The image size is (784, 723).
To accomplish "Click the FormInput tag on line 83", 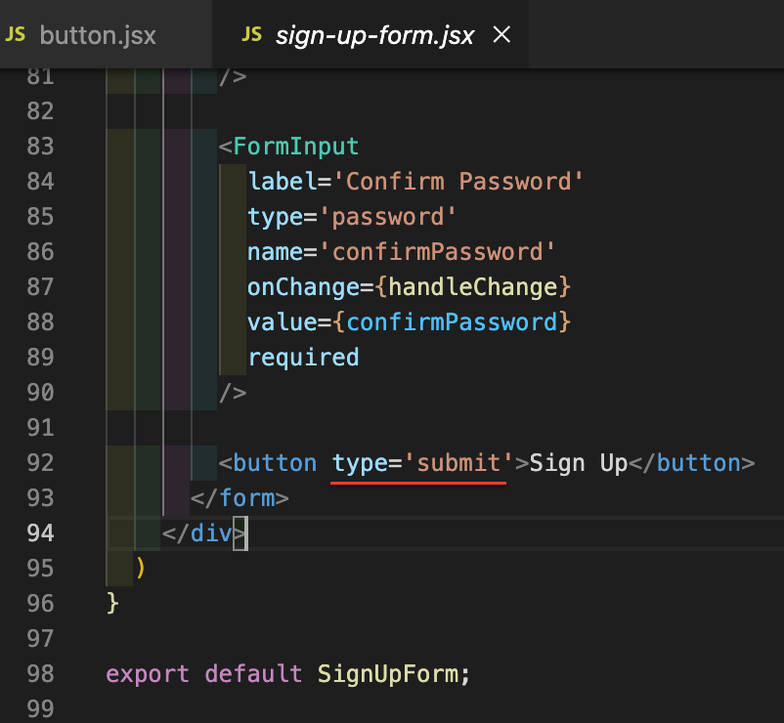I will (296, 147).
